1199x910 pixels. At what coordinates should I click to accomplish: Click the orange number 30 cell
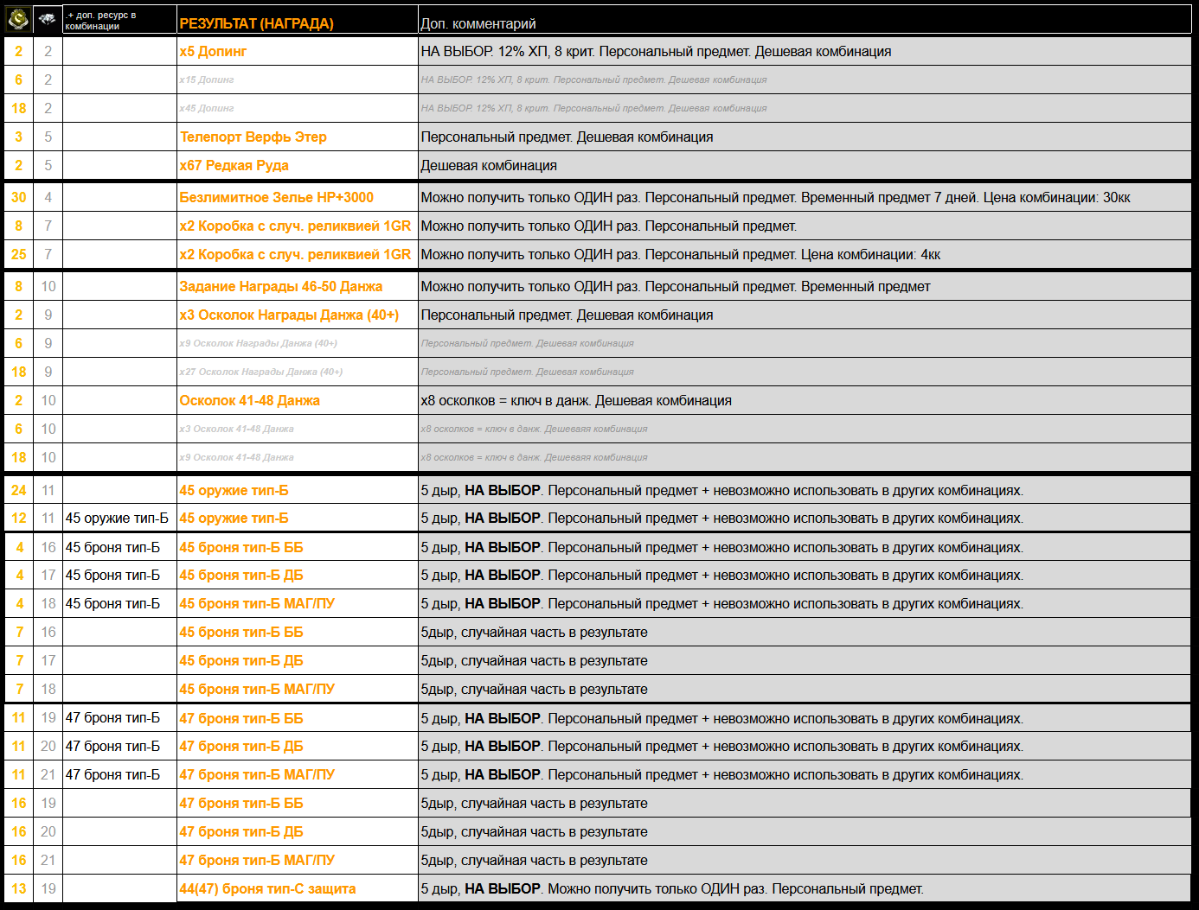[19, 197]
